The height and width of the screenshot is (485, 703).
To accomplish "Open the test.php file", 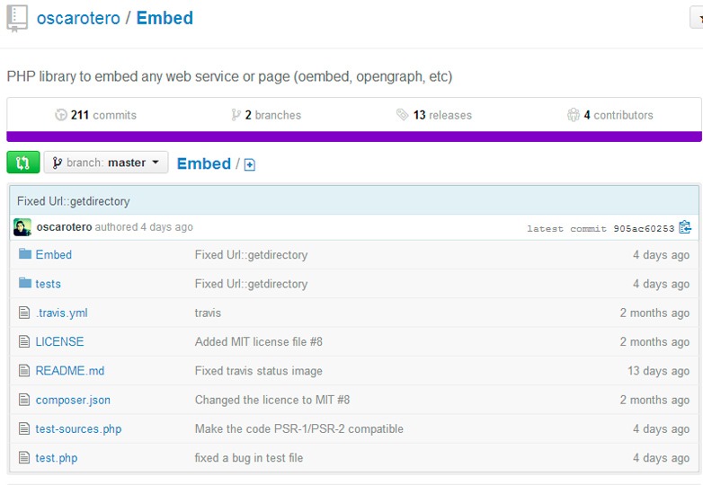I will click(57, 458).
